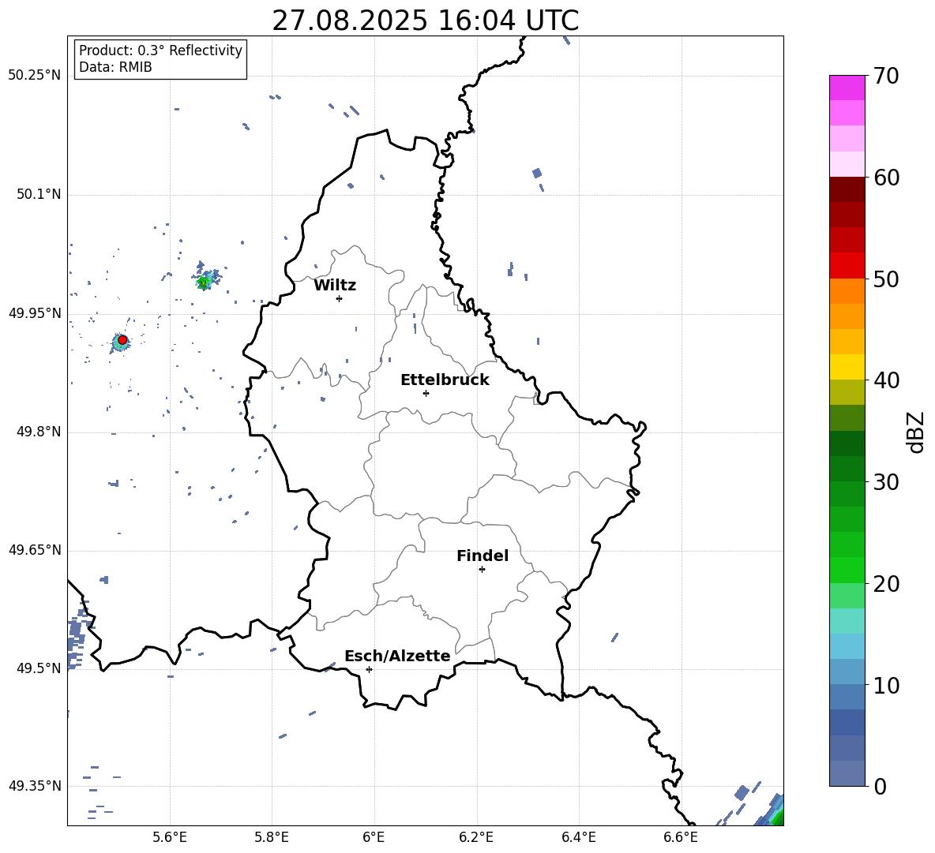The width and height of the screenshot is (935, 853).
Task: Click the 5.6°E longitude label
Action: [170, 837]
